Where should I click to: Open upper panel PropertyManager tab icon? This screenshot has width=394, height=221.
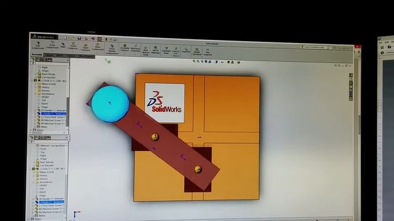tap(39, 60)
